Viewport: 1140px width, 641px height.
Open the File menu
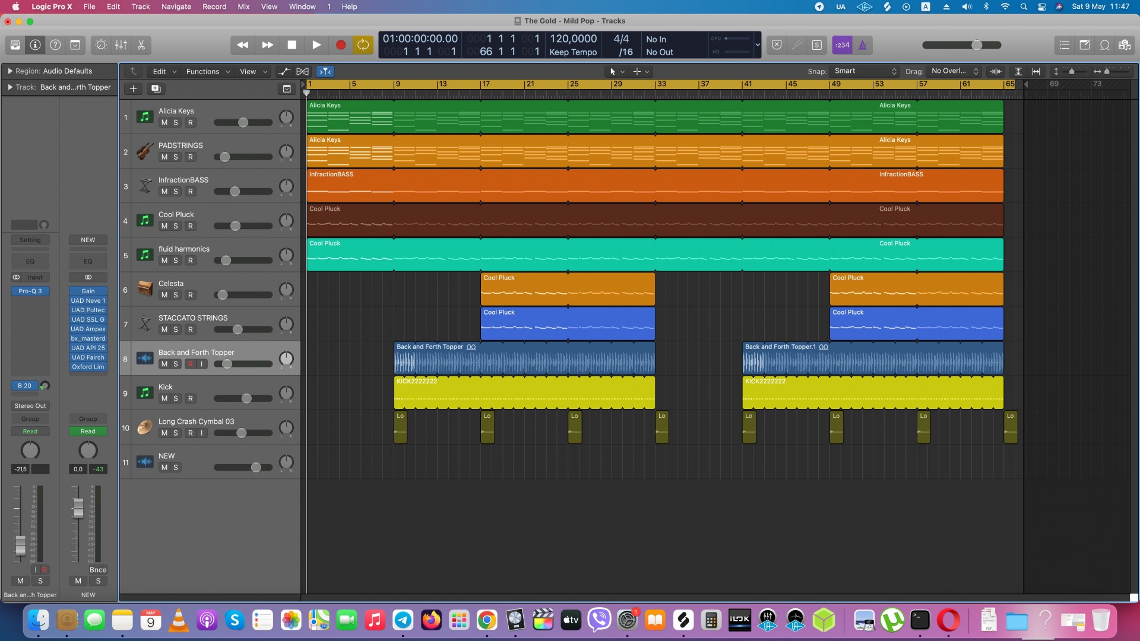(90, 7)
